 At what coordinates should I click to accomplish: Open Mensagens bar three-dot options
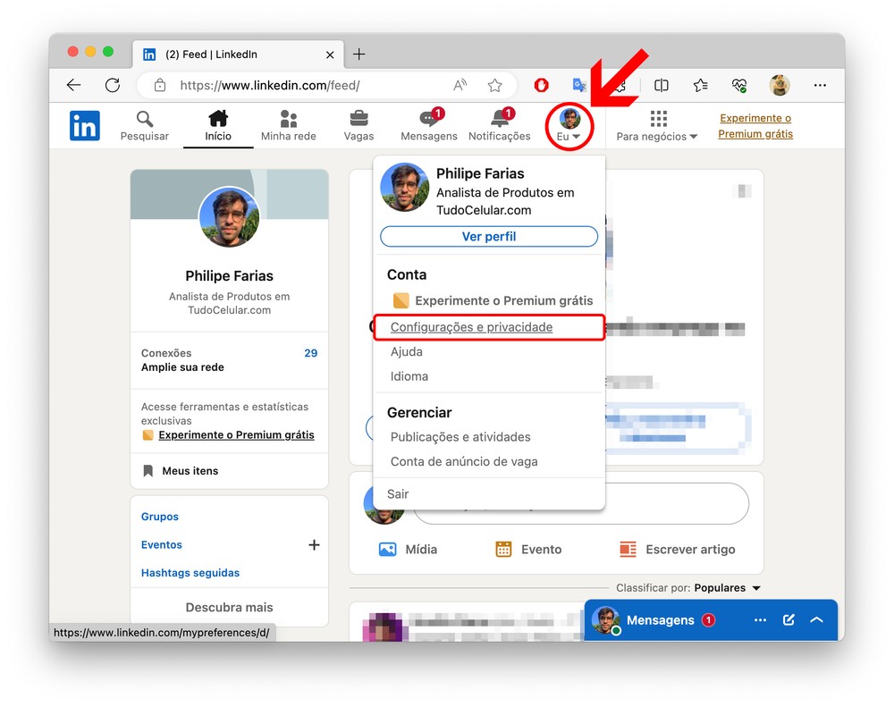760,619
